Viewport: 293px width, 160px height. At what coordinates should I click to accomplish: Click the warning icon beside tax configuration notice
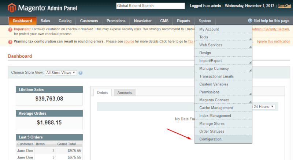point(10,42)
